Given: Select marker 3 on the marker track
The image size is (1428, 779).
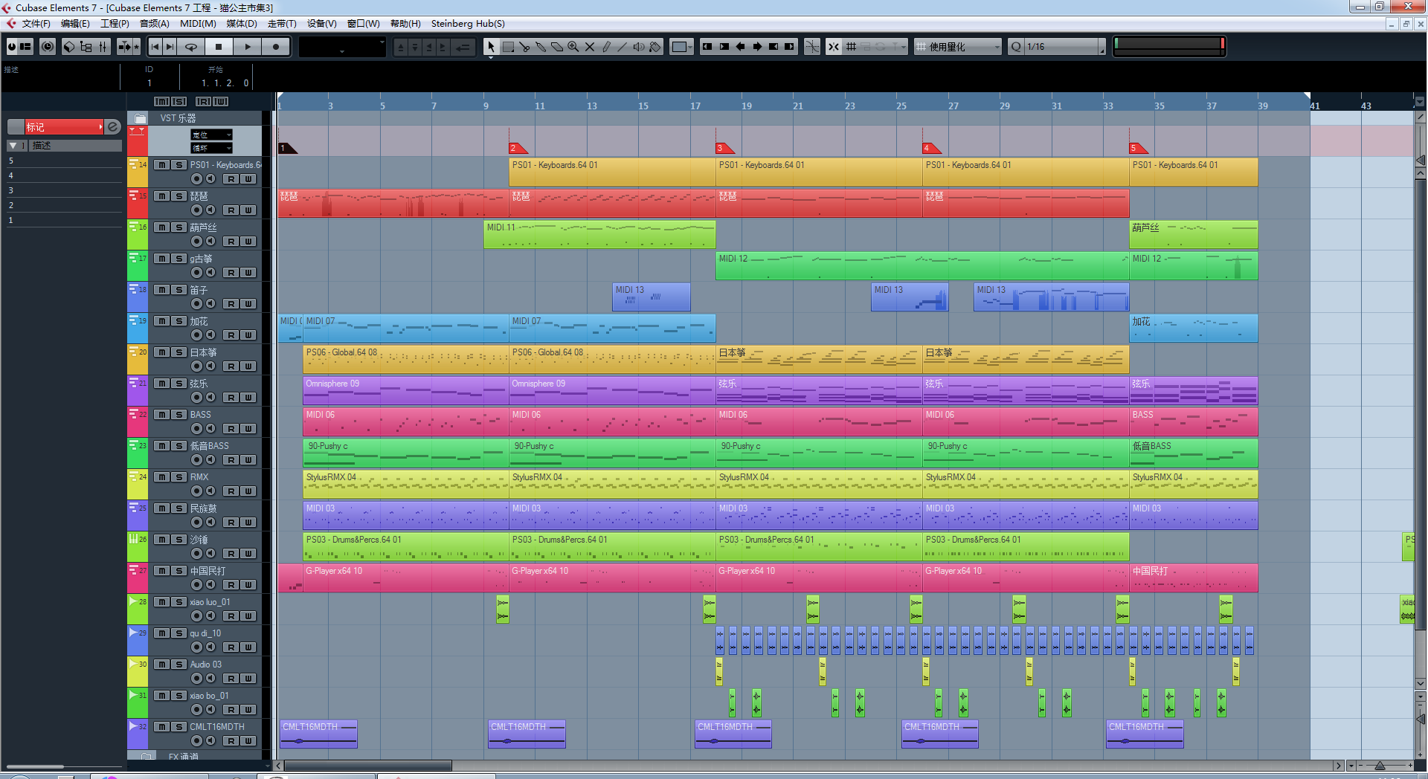Looking at the screenshot, I should (724, 147).
